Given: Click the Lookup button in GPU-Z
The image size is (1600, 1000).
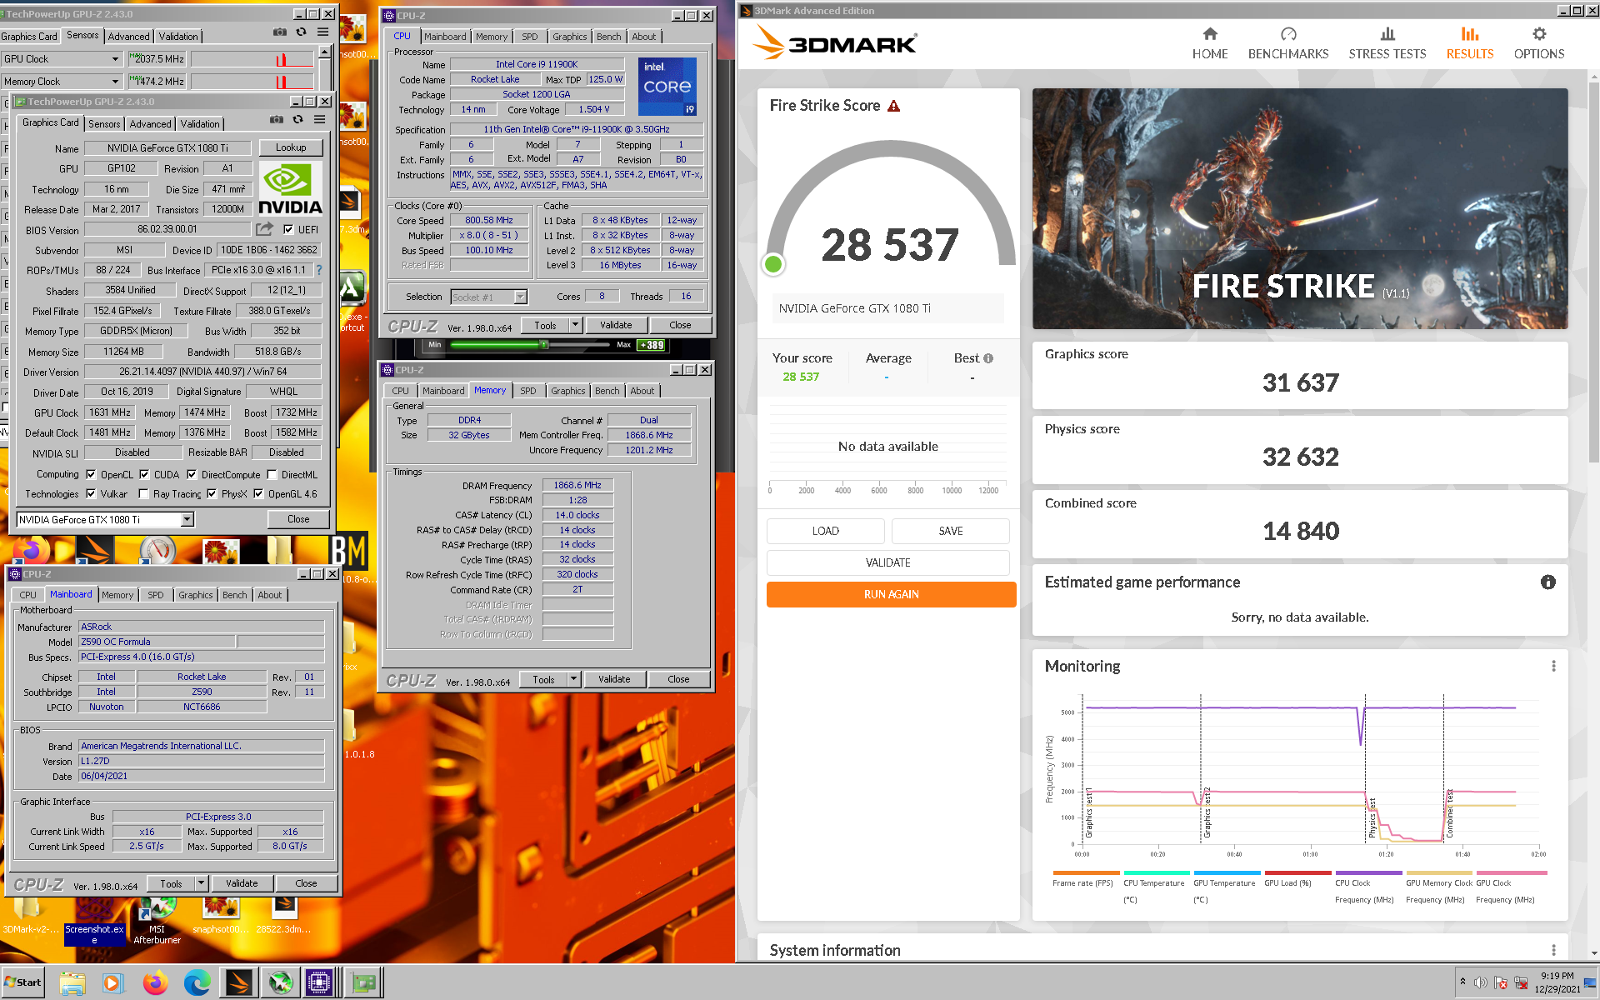Looking at the screenshot, I should (x=291, y=147).
